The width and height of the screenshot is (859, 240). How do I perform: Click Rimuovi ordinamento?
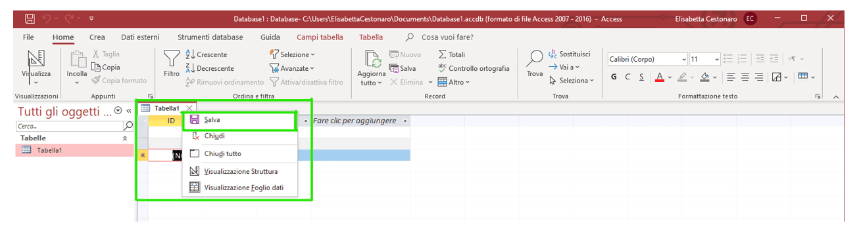pyautogui.click(x=224, y=82)
